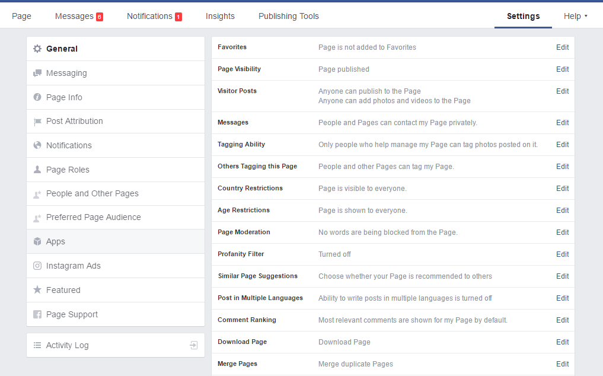Select the Messaging icon in the sidebar
This screenshot has height=376, width=603.
[37, 73]
